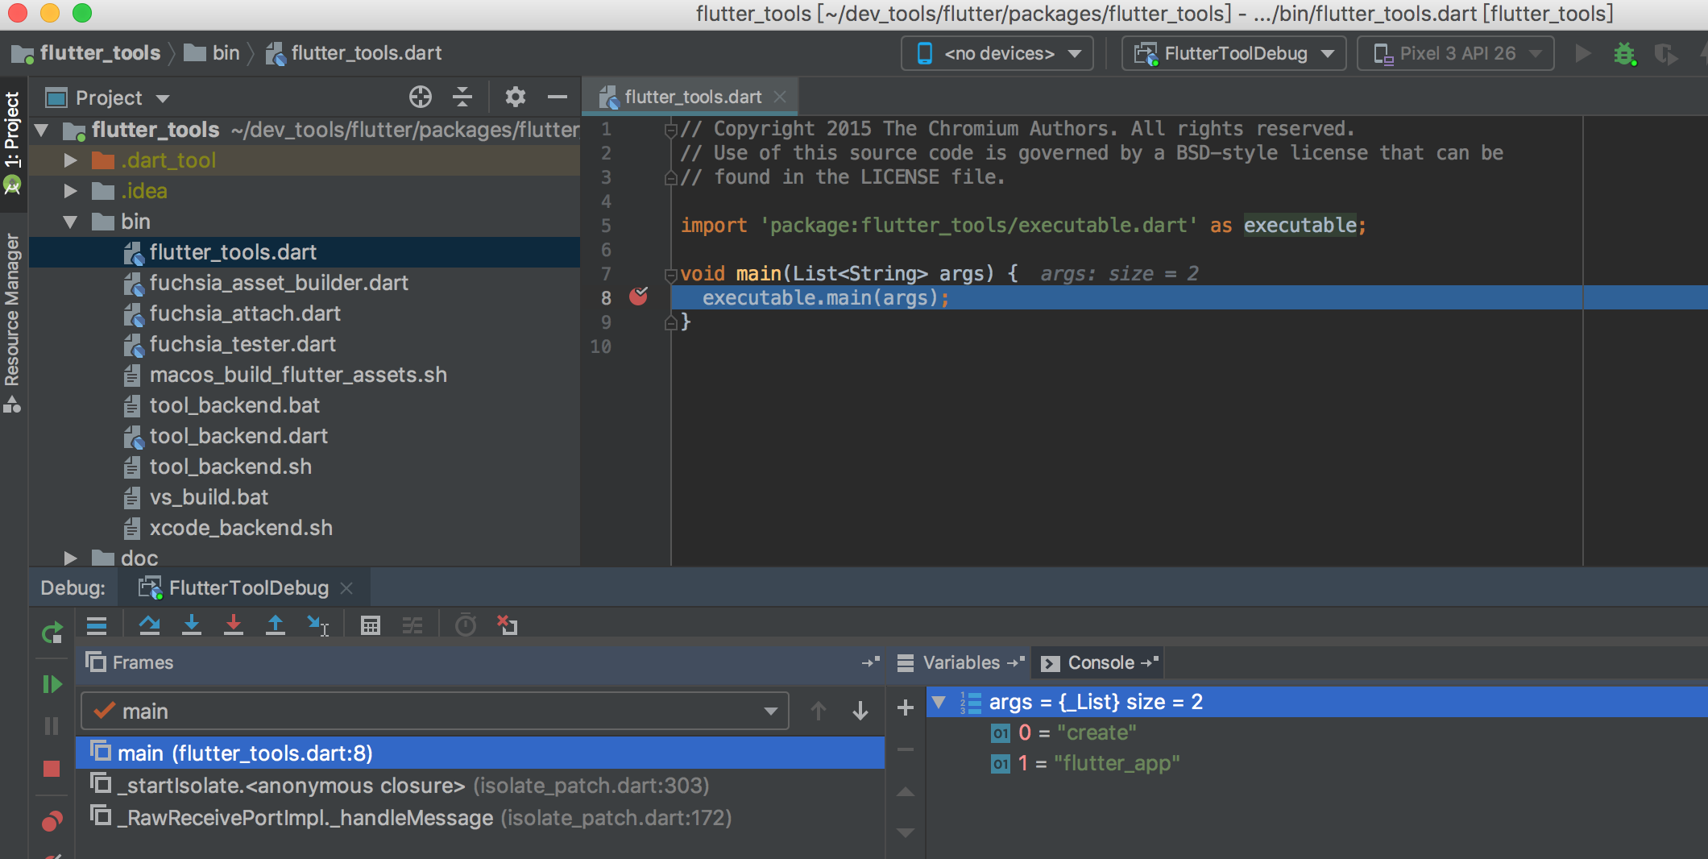Open the device selector showing no devices
Image resolution: width=1708 pixels, height=859 pixels.
997,54
